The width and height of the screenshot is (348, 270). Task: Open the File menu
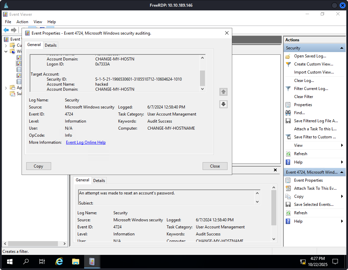[x=8, y=22]
